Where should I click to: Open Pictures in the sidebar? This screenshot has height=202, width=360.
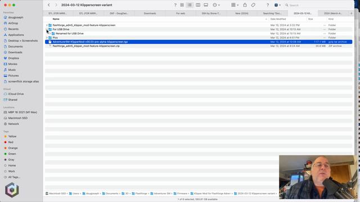[x=13, y=76]
